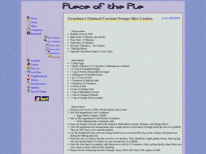Click the Guest book button
Image resolution: width=206 pixels, height=154 pixels.
pos(42,98)
